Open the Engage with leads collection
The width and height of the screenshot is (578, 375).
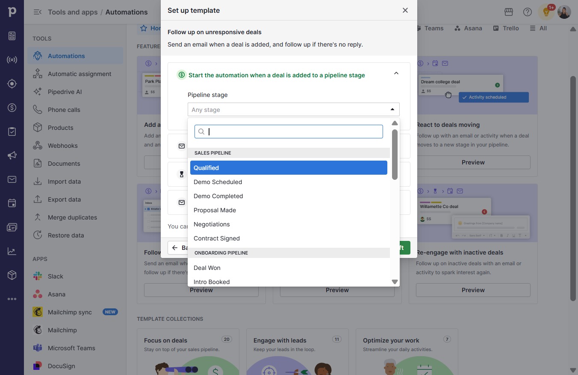tap(298, 352)
